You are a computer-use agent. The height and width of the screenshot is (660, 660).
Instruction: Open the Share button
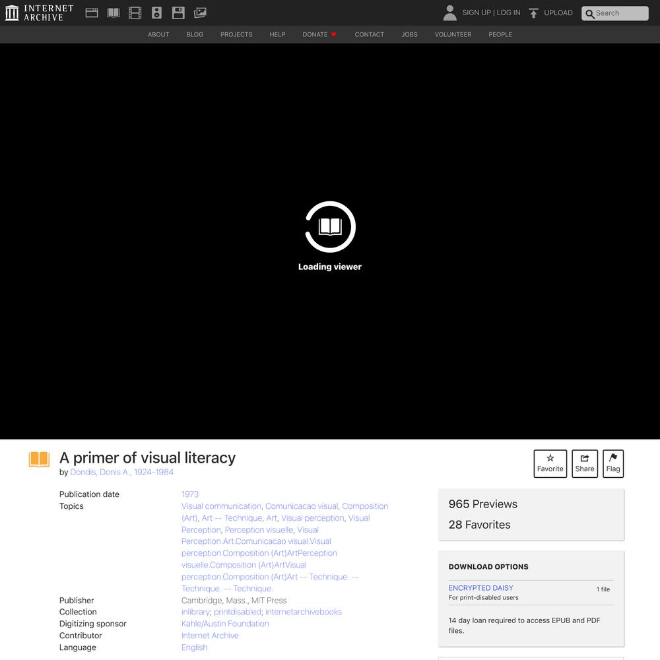pyautogui.click(x=585, y=463)
